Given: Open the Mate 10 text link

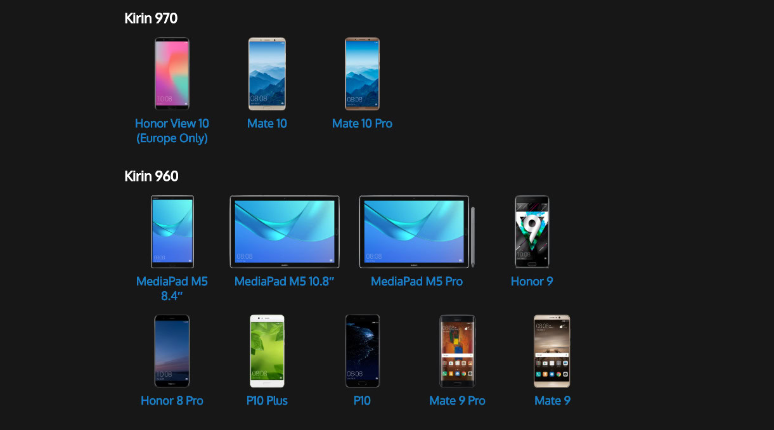Looking at the screenshot, I should [x=267, y=124].
